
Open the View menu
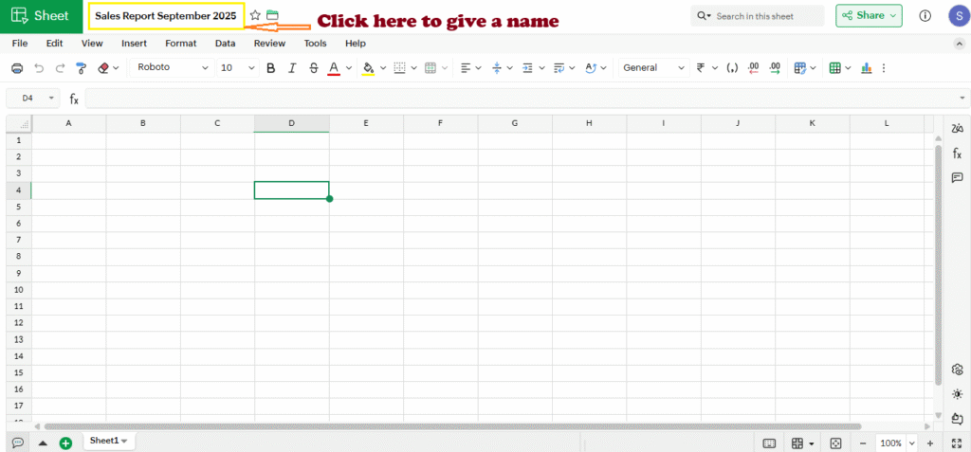pos(92,44)
